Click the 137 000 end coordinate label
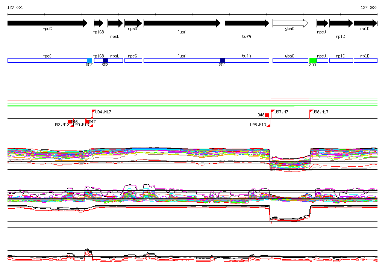 (368, 8)
